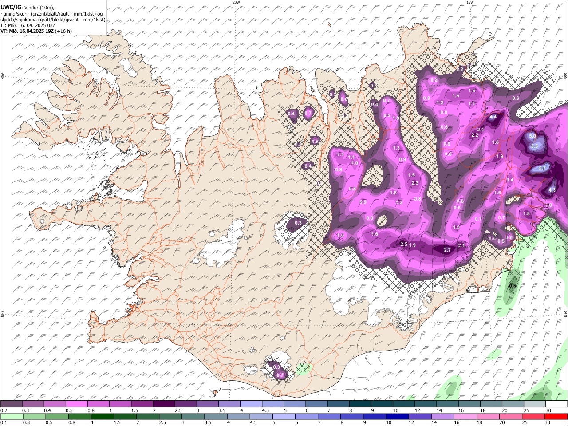Viewport: 568px width, 426px height.
Task: Select the dark mauve 0.2 swatch in snow legend
Action: (x=12, y=404)
